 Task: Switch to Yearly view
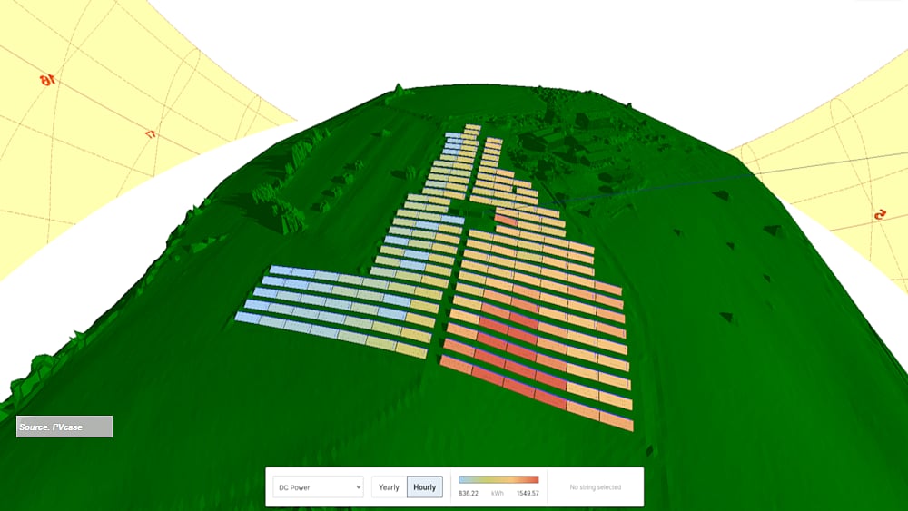(x=390, y=487)
